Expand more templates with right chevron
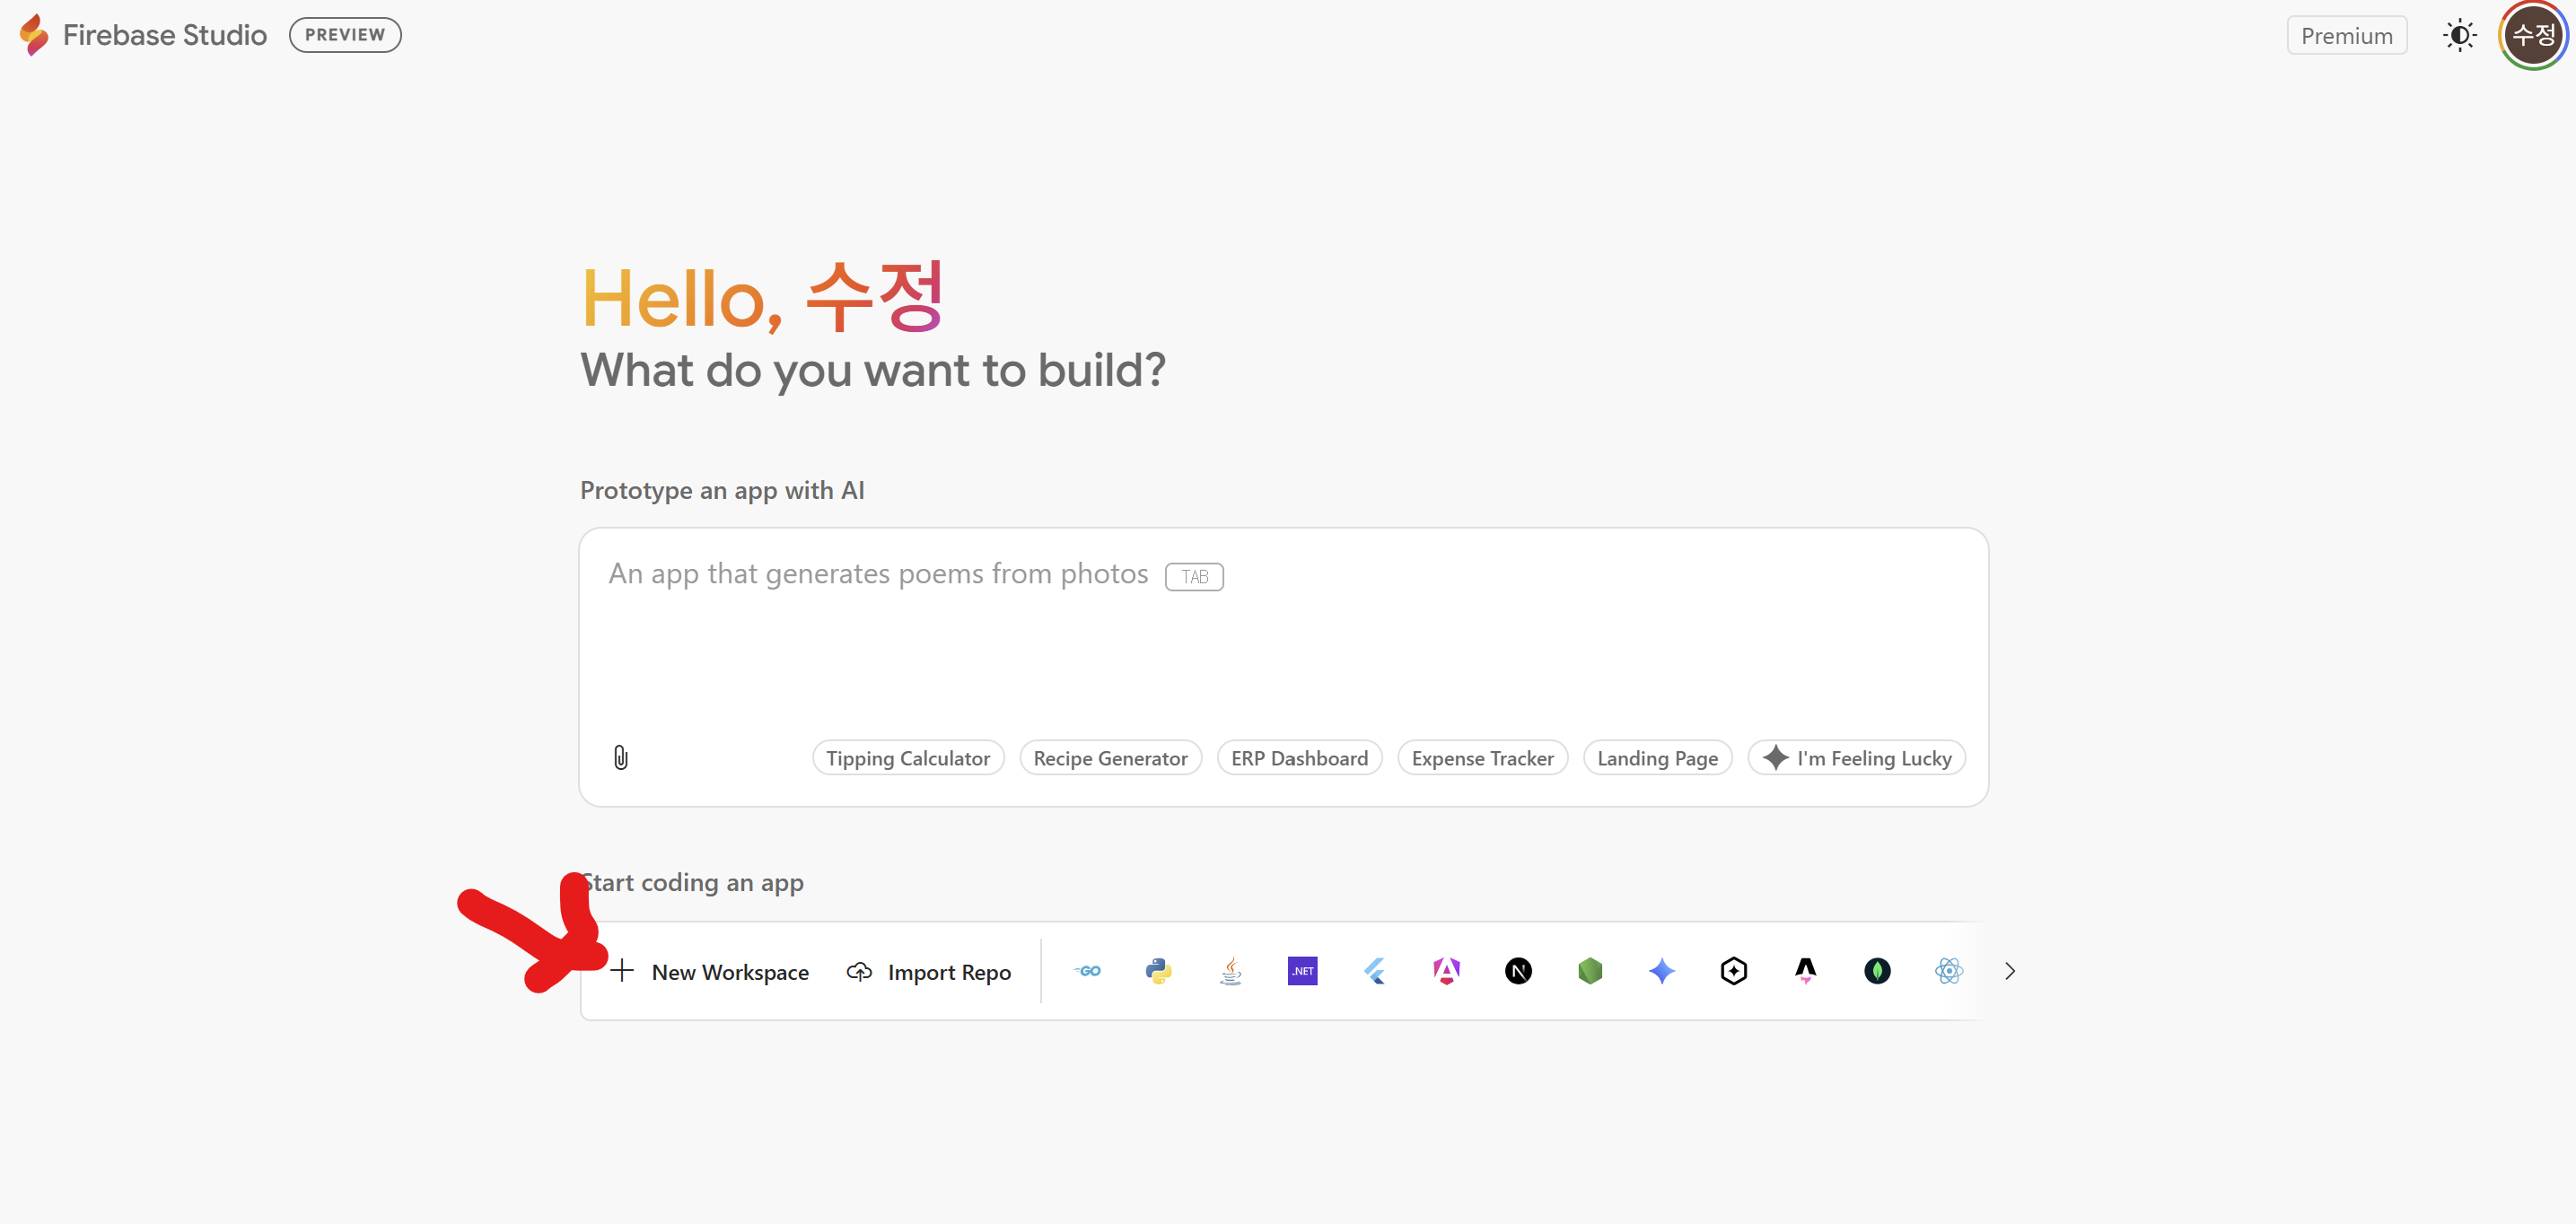 pos(2010,971)
